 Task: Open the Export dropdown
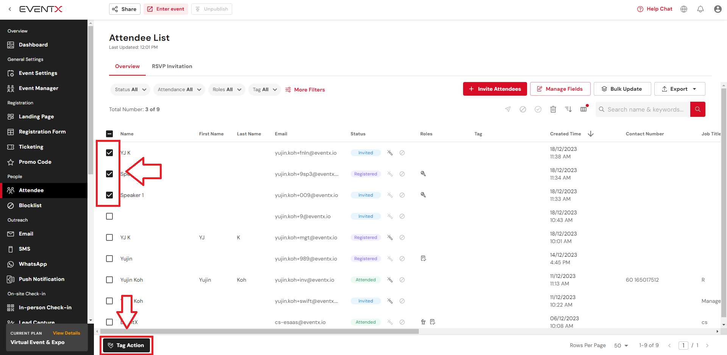click(x=679, y=89)
